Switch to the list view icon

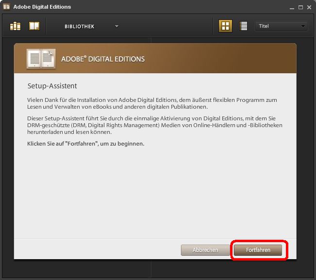pos(244,26)
